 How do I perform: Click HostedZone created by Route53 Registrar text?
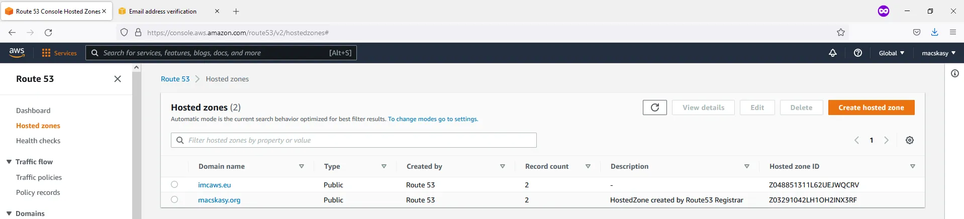click(x=677, y=200)
